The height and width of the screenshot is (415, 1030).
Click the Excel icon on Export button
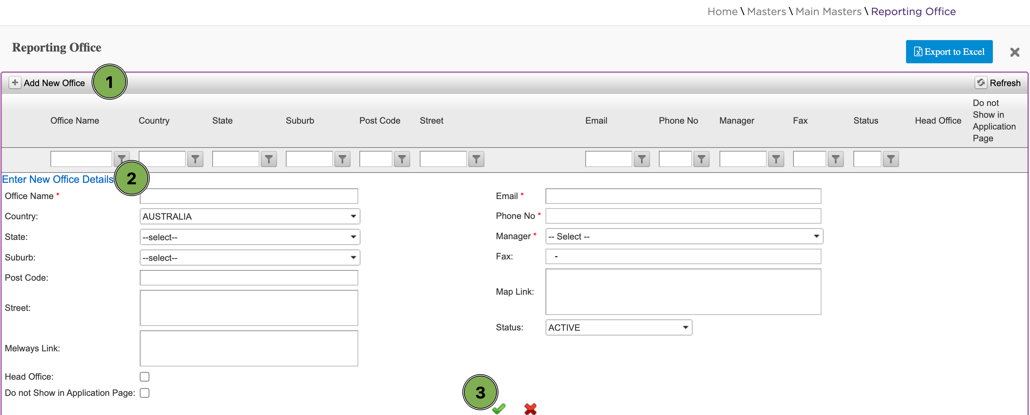tap(918, 52)
